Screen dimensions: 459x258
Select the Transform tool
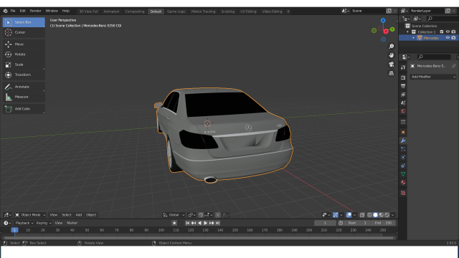point(24,75)
